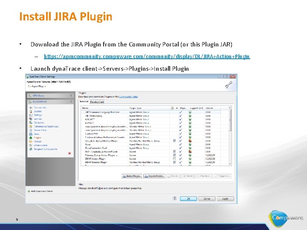Sort by the Version column header

click(212, 108)
